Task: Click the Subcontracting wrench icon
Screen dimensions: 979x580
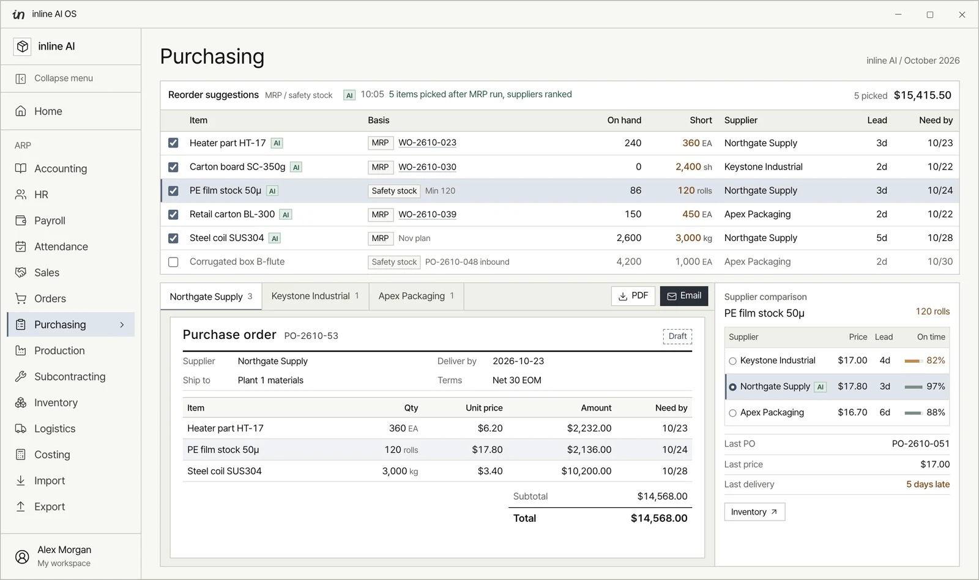Action: tap(21, 376)
